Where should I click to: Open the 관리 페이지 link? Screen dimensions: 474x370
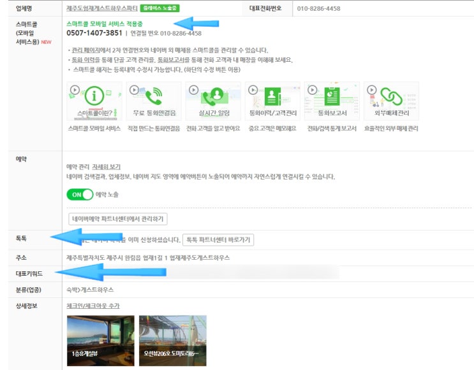(86, 50)
